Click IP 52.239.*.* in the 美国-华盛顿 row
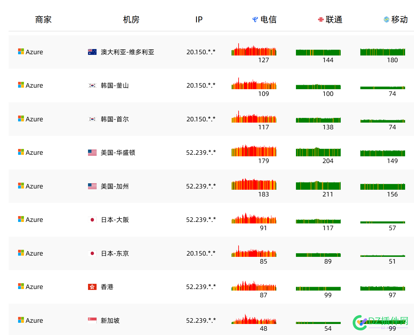414x335 pixels. click(x=201, y=153)
